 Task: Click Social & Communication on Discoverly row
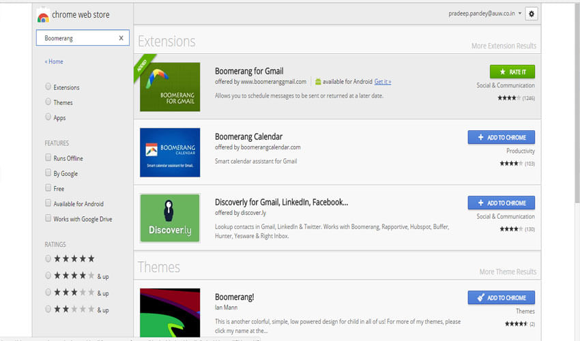506,216
